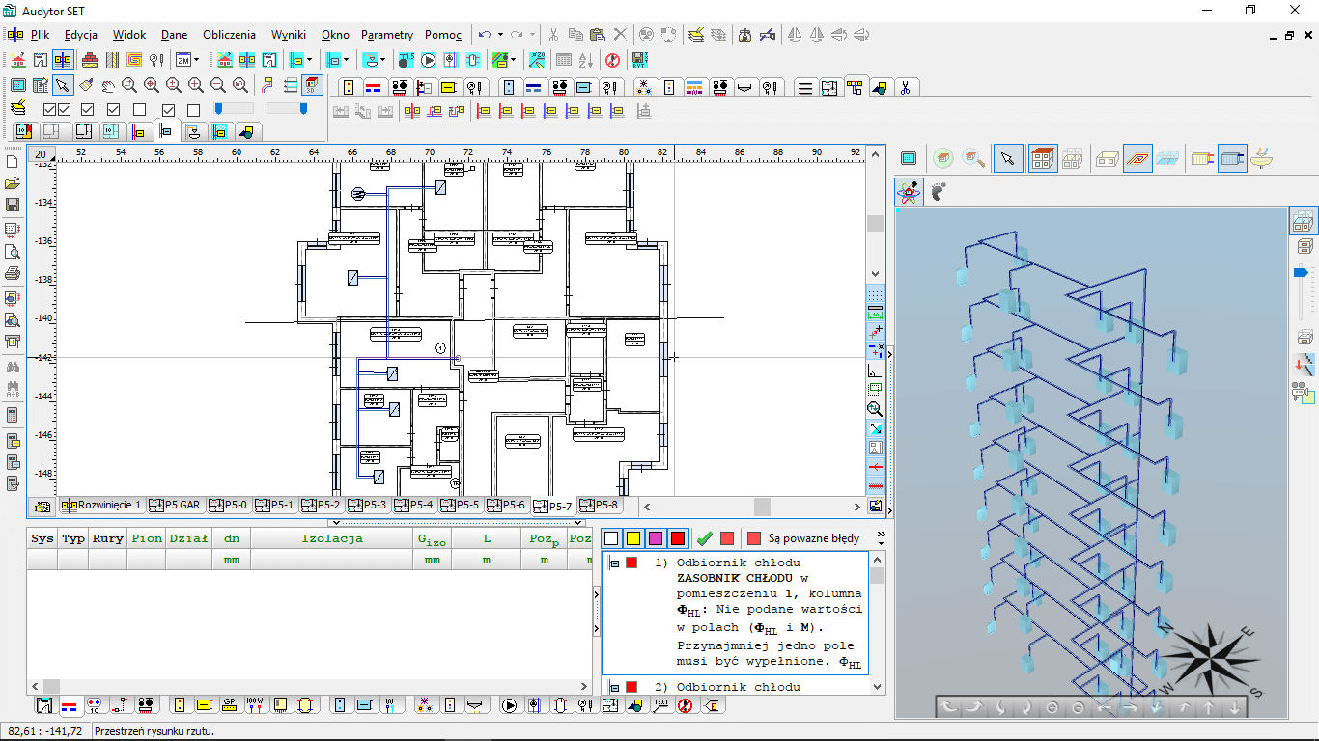Viewport: 1319px width, 741px height.
Task: Click the A-Z sort icon
Action: tap(586, 60)
